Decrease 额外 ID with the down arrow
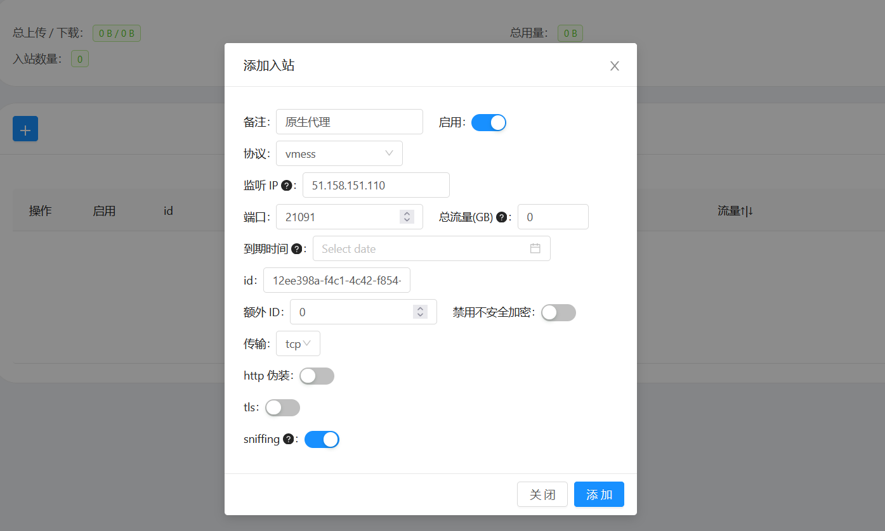885x531 pixels. click(420, 315)
